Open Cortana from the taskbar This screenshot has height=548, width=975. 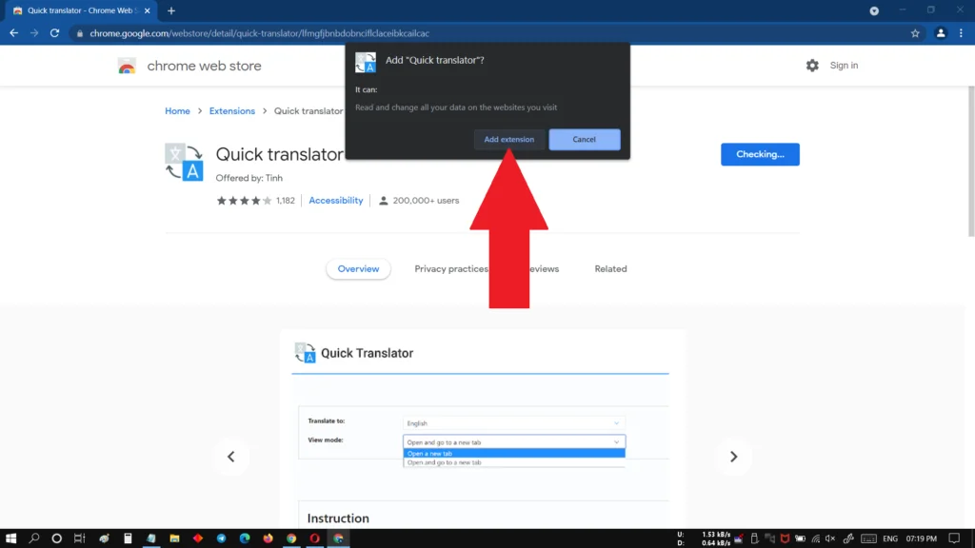point(56,538)
